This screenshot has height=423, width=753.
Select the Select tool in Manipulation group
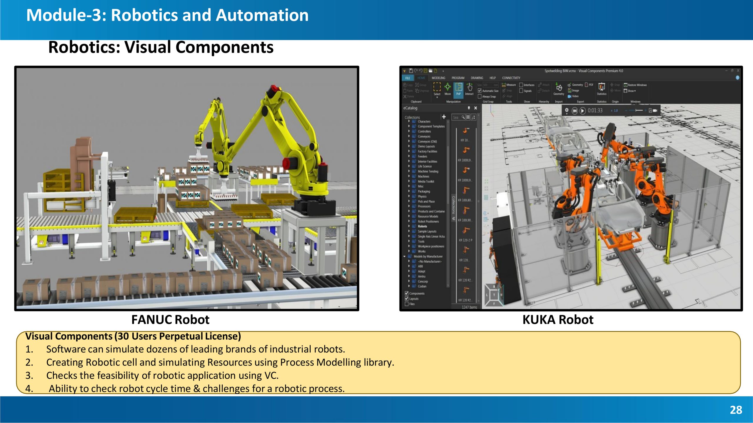pyautogui.click(x=437, y=89)
